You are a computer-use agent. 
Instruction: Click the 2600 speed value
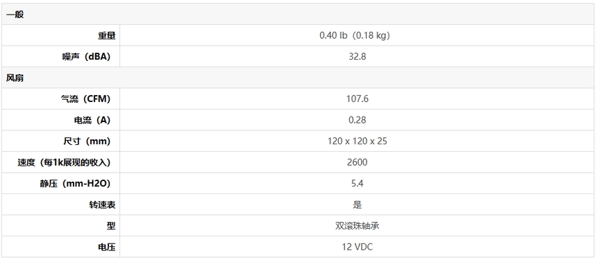357,163
